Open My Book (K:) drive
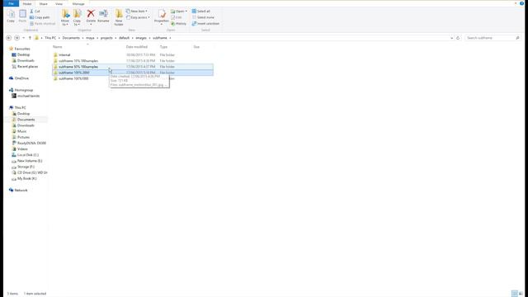 [27, 178]
